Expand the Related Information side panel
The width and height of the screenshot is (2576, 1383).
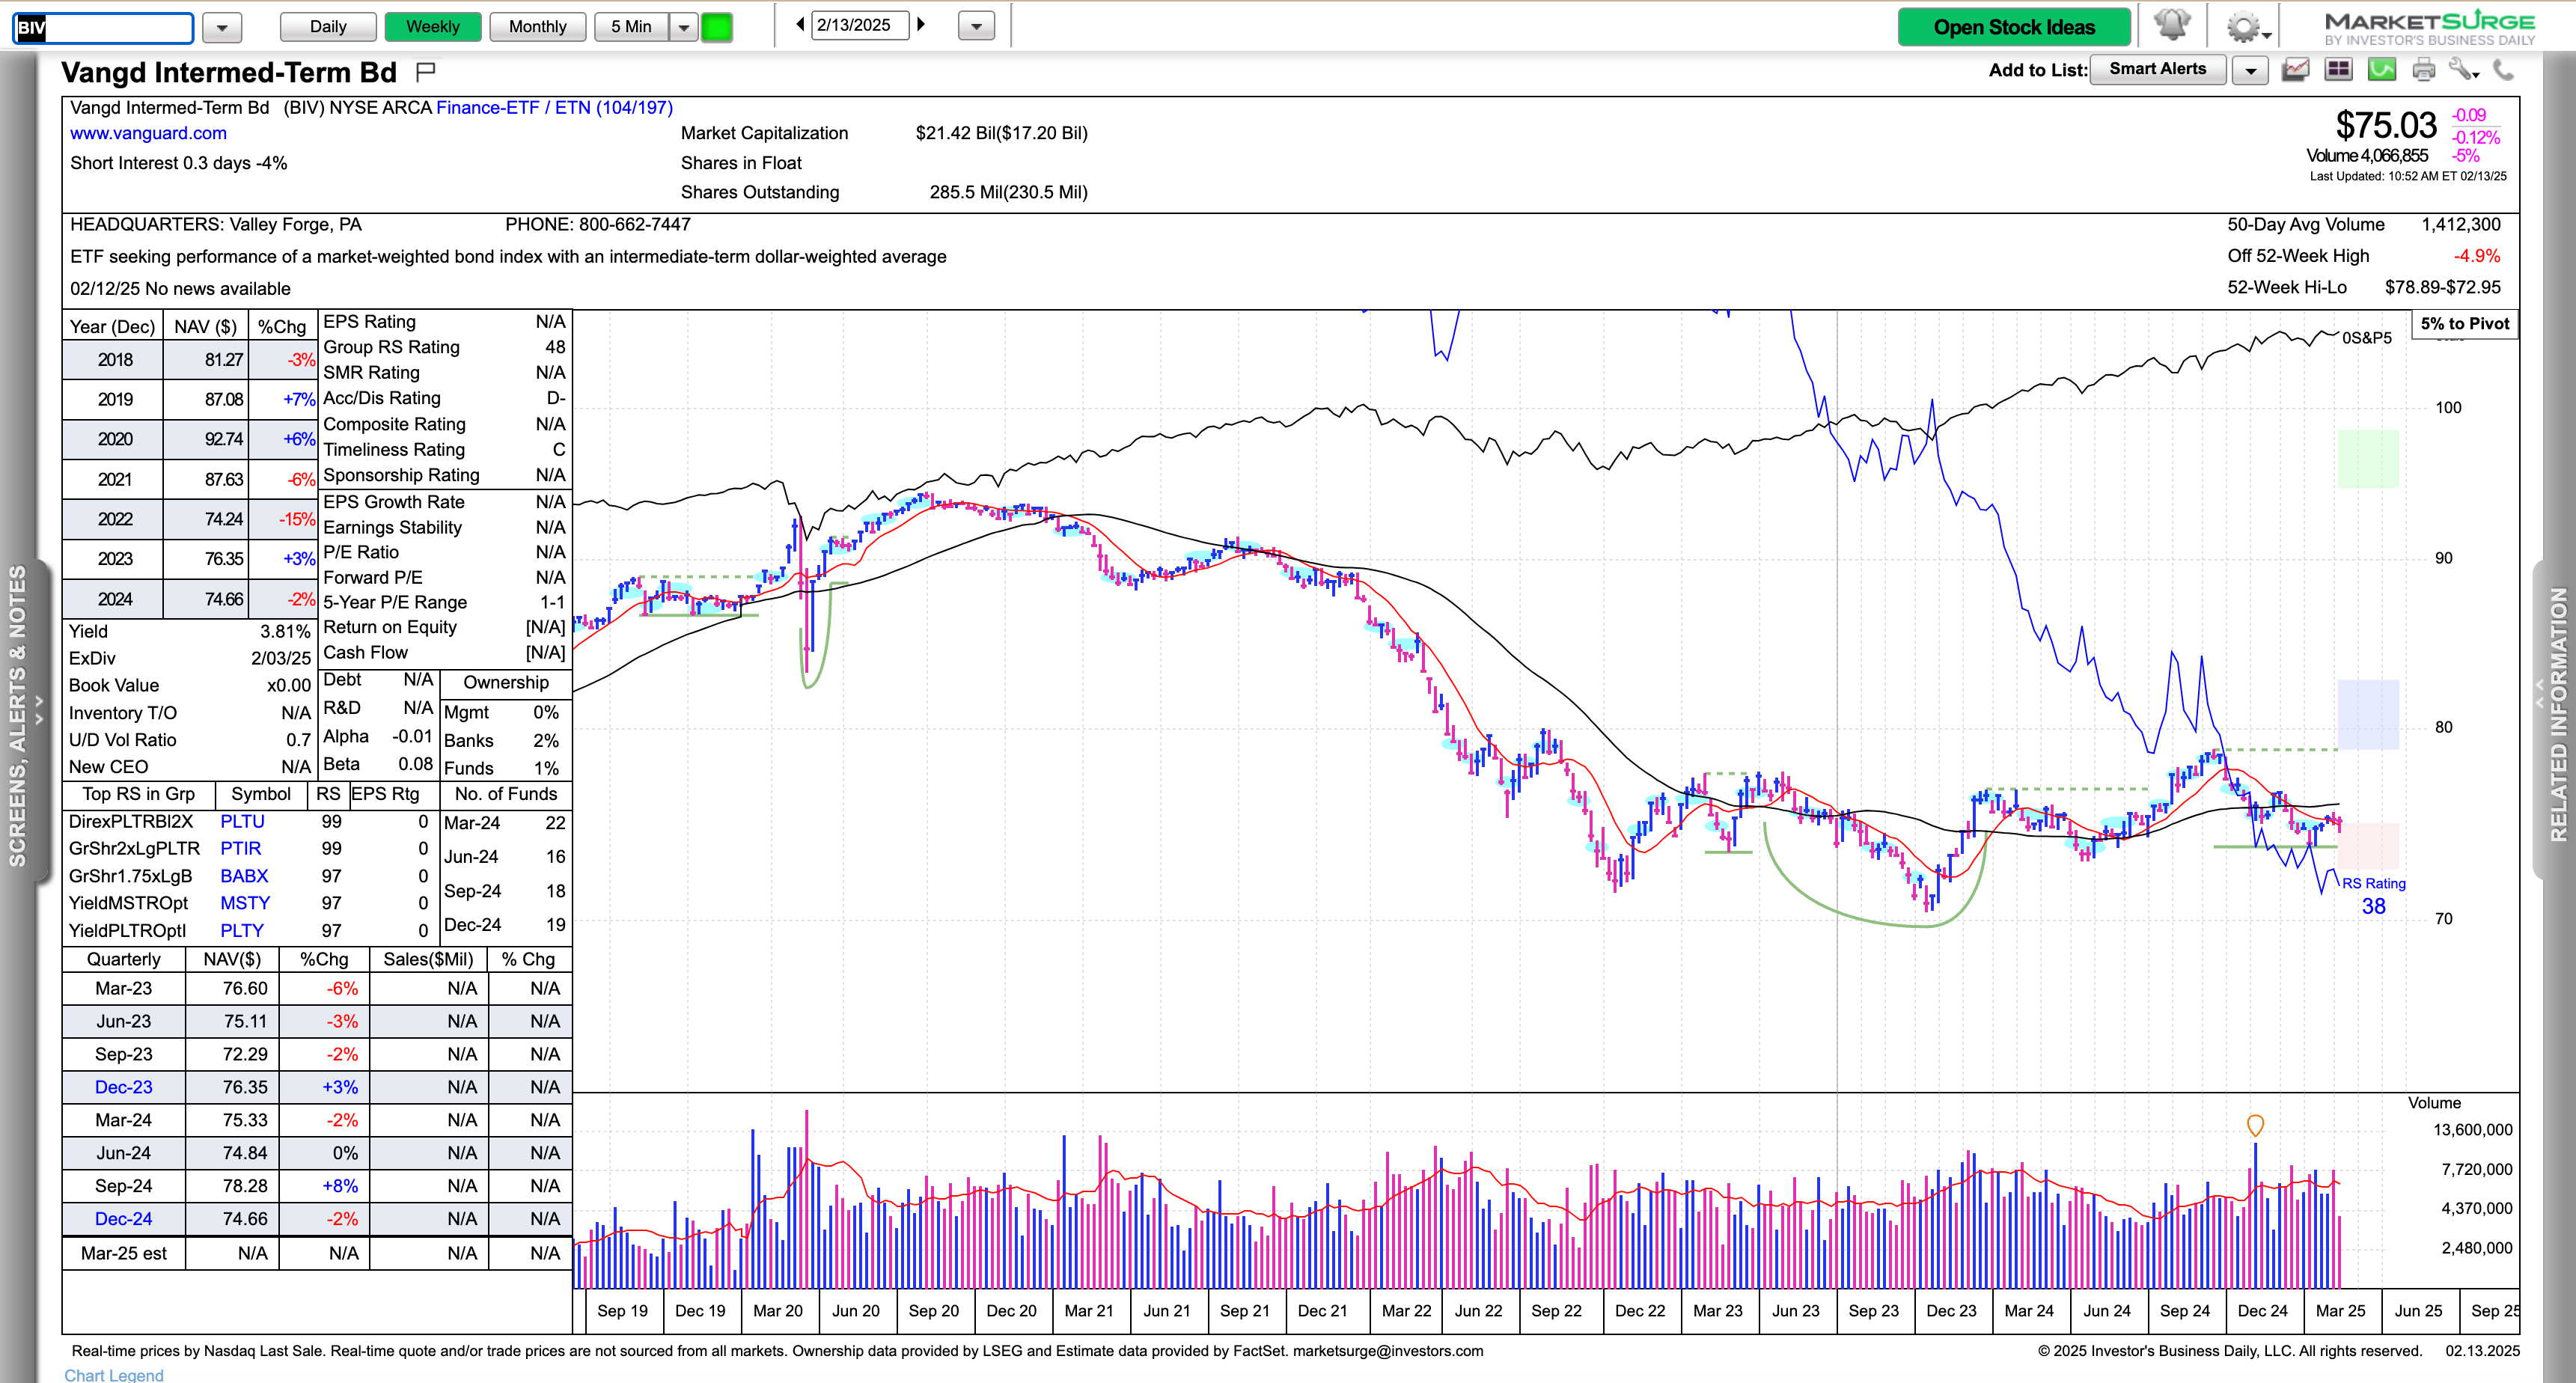pos(2556,715)
